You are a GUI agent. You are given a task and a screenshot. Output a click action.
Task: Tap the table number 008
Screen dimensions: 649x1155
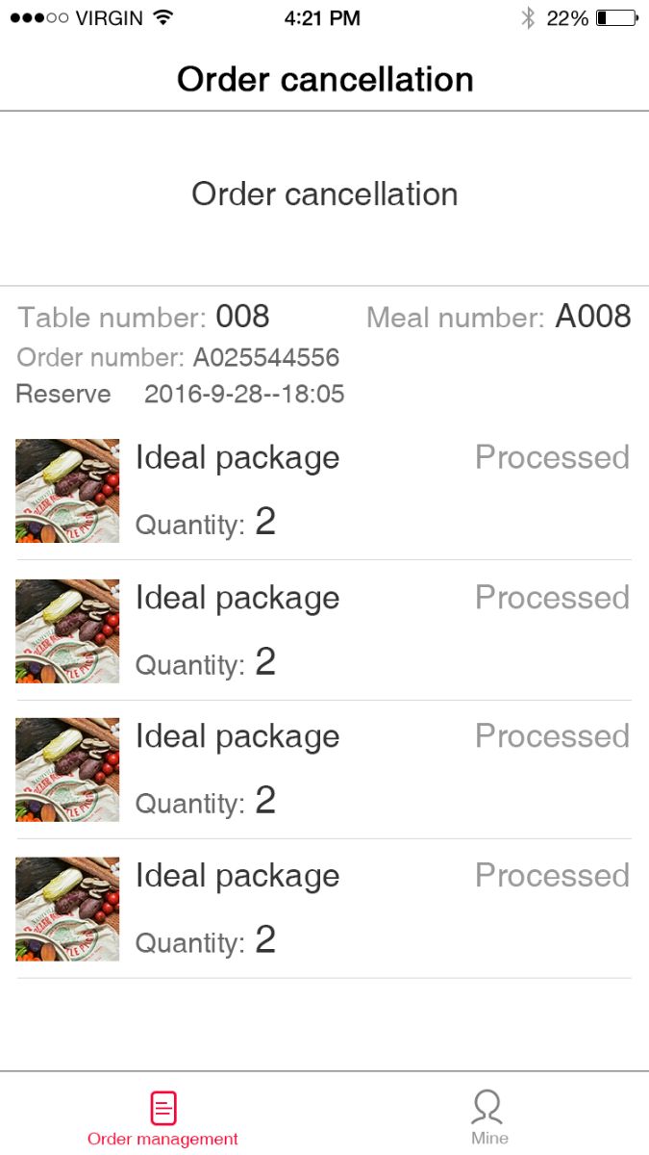[x=242, y=317]
